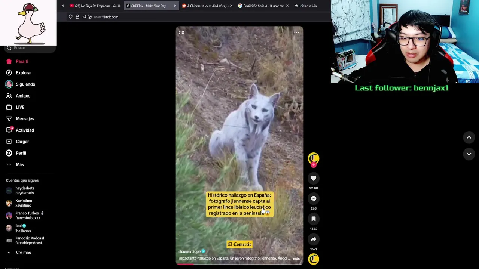Mute the TikTok video sound

click(x=181, y=33)
